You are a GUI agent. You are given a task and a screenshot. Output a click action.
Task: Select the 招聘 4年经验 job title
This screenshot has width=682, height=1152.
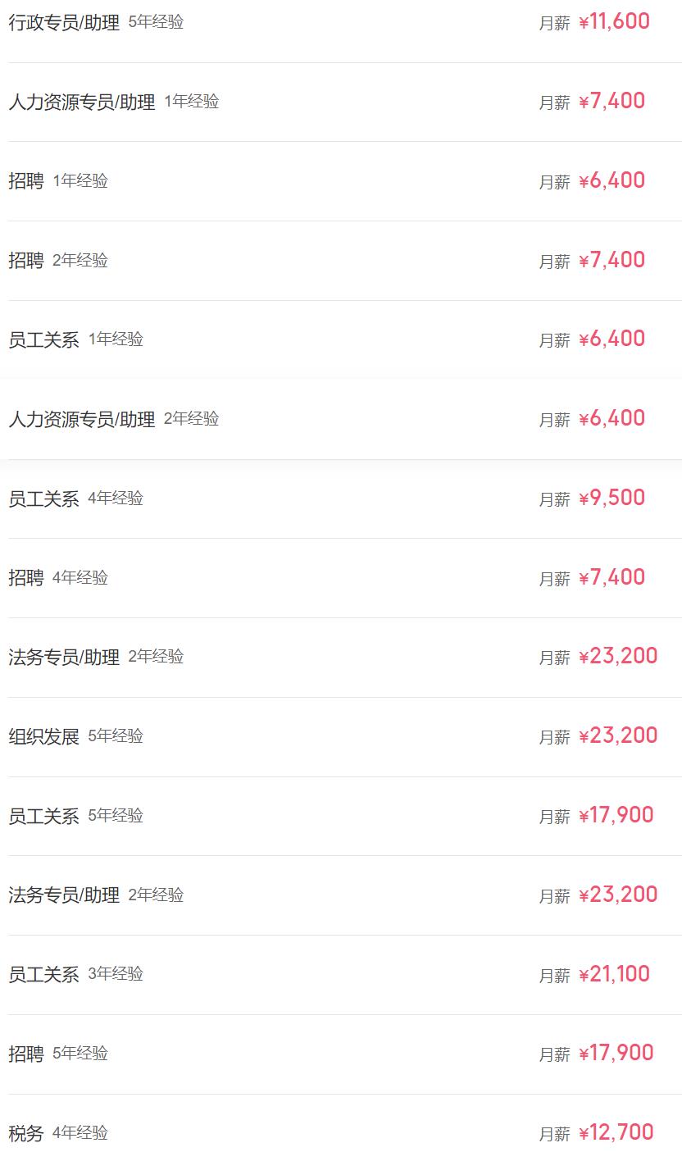pyautogui.click(x=26, y=578)
